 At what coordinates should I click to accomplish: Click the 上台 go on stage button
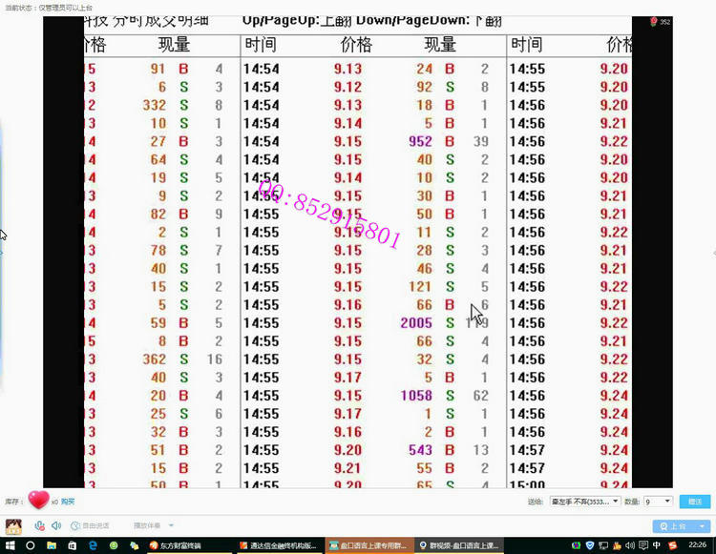tap(673, 526)
